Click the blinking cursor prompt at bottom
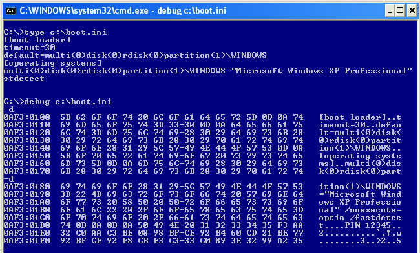This screenshot has height=253, width=420. click(6, 248)
